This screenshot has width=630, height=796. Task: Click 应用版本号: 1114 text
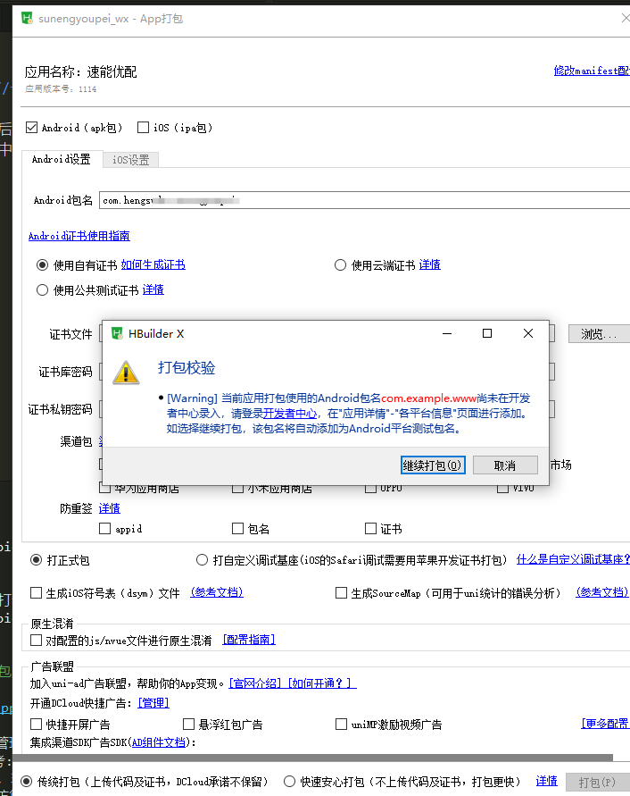coord(61,89)
